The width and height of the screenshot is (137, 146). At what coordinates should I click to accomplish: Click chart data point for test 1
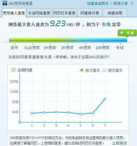pos(32,113)
